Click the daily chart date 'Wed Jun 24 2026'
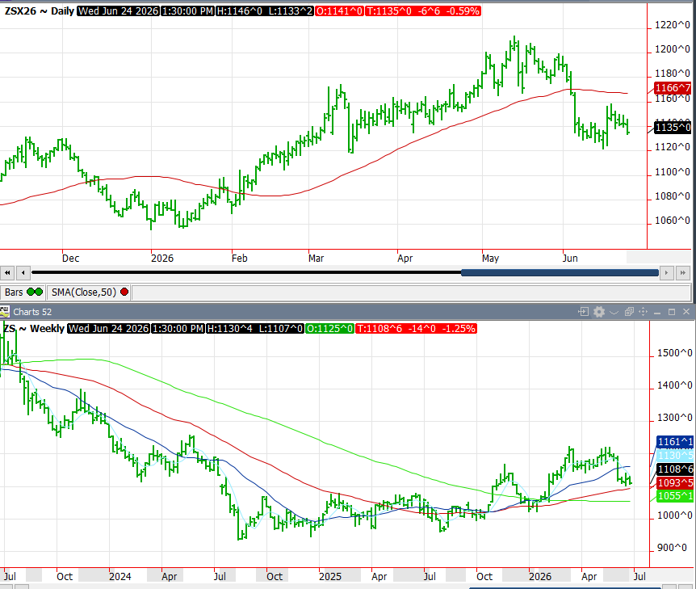 point(118,11)
